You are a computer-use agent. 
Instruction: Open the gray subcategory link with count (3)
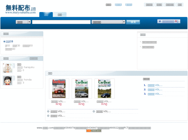tap(16, 46)
